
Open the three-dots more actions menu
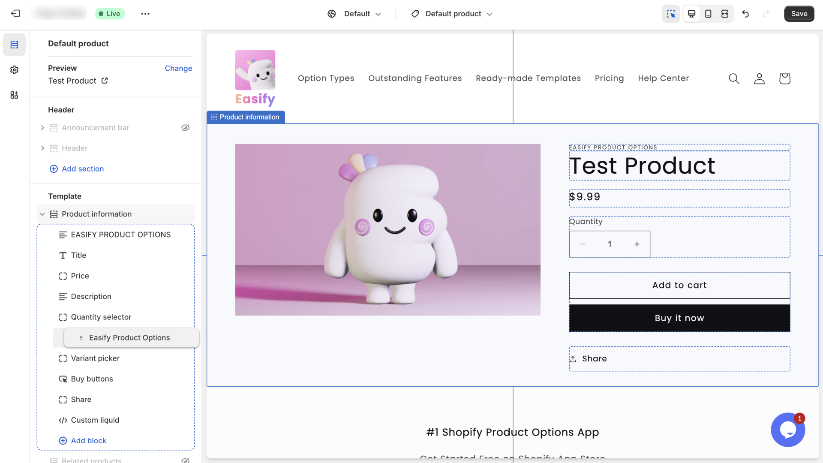coord(145,14)
